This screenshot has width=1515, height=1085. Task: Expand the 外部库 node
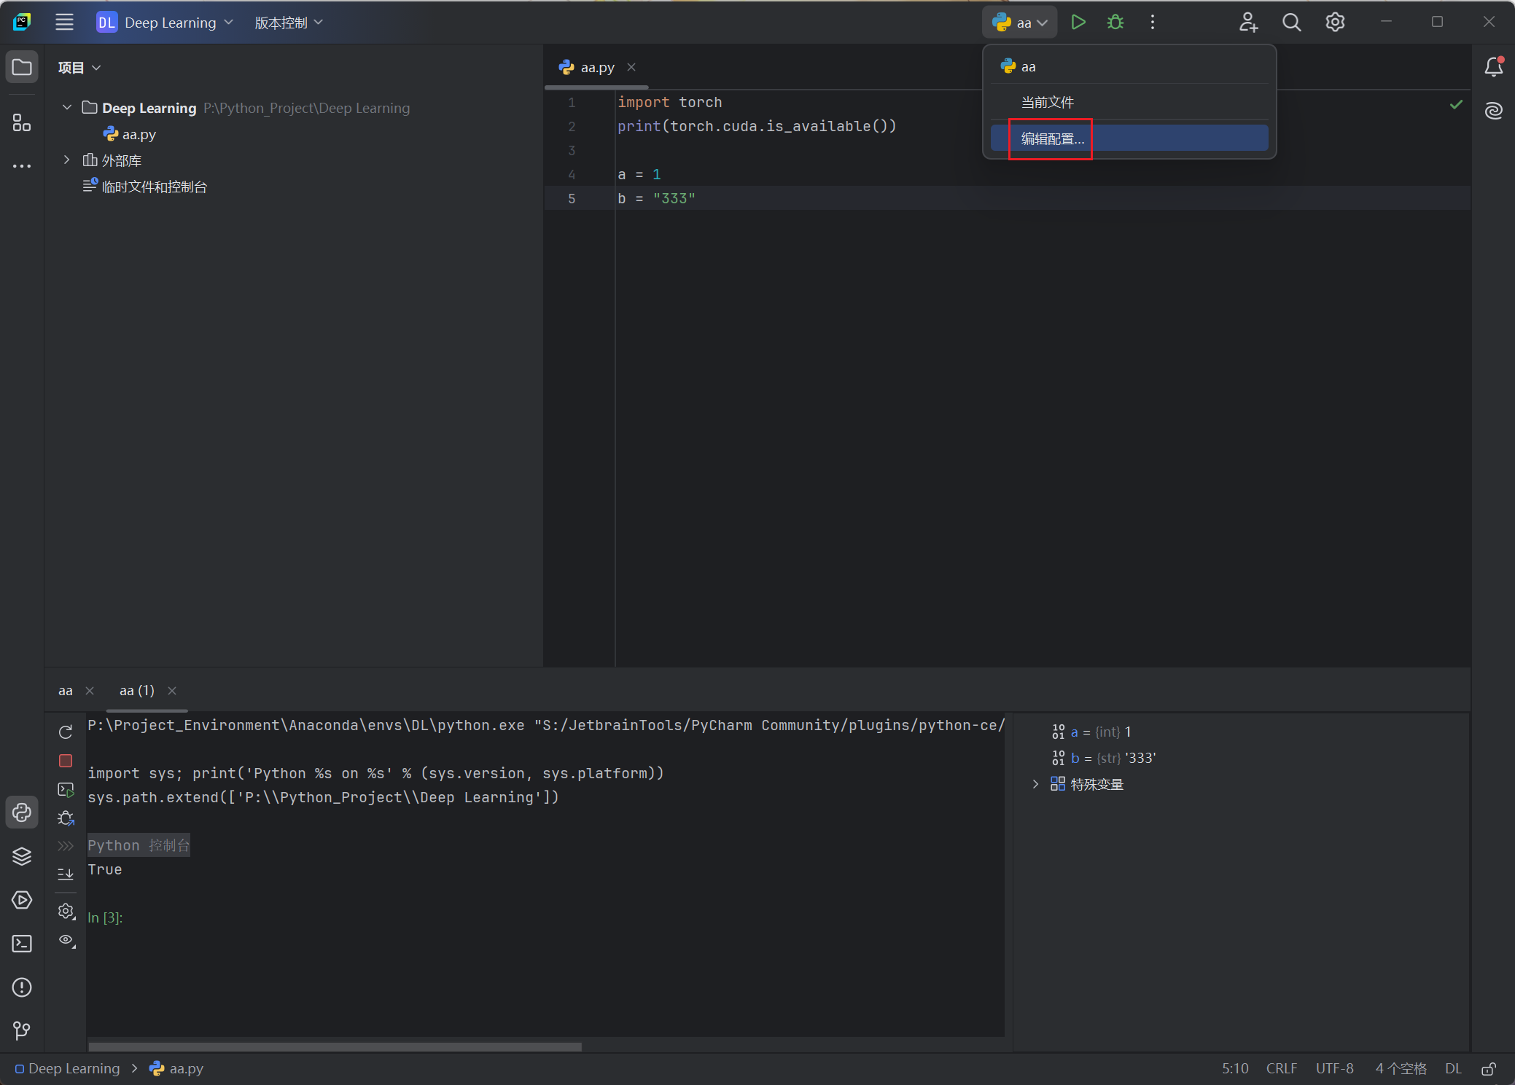[x=67, y=160]
